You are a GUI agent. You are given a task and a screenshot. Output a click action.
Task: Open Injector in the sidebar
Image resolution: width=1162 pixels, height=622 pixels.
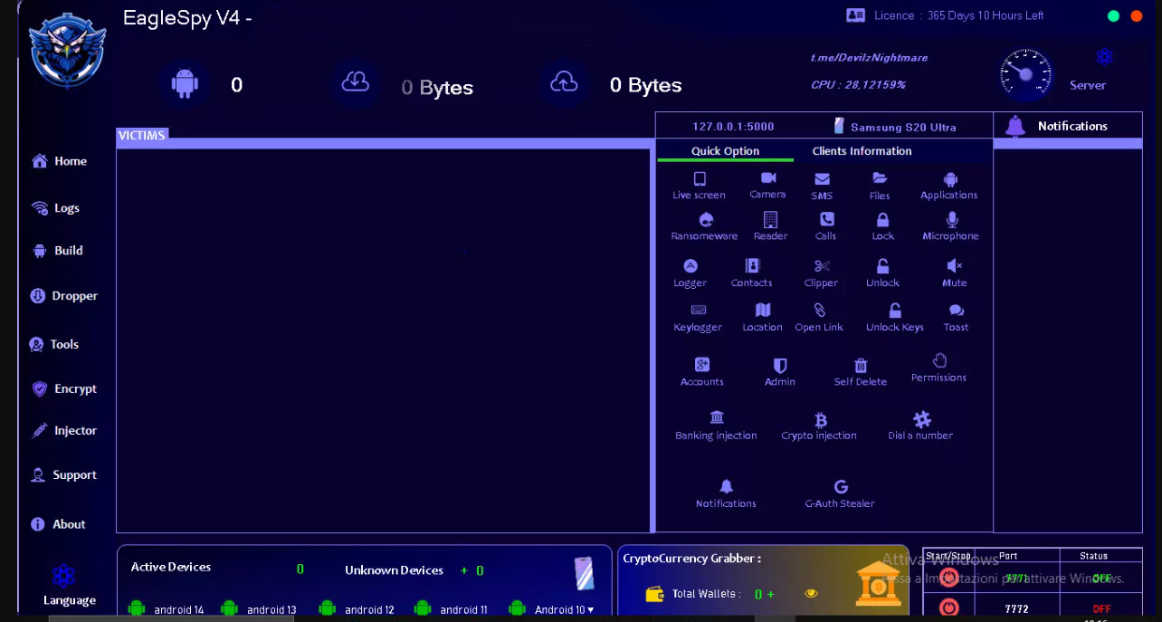click(x=63, y=431)
